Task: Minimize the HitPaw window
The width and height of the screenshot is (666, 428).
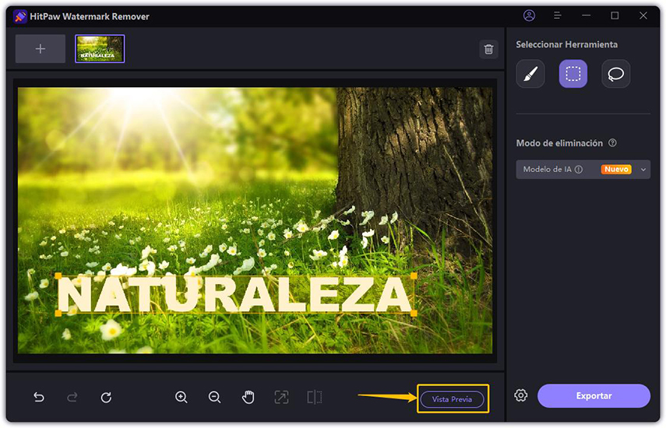Action: tap(586, 16)
